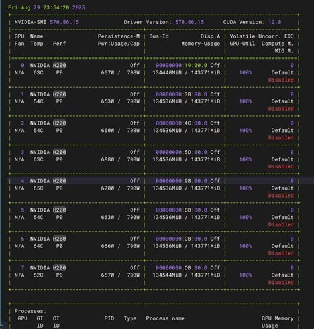The image size is (314, 329).
Task: Click the Type column header in Processes
Action: click(x=130, y=318)
